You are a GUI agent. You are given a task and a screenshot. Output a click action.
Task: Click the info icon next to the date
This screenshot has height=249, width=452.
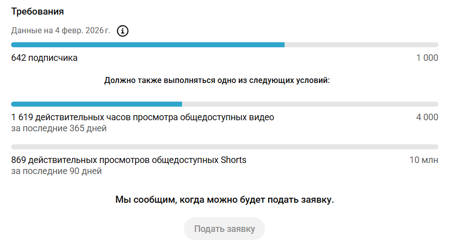(x=122, y=31)
